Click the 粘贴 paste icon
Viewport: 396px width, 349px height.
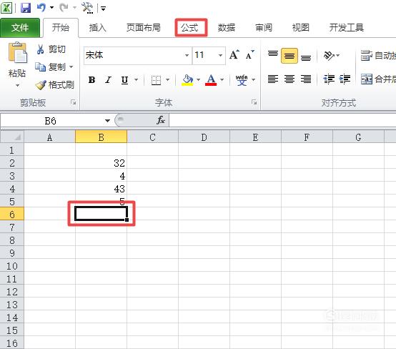[x=17, y=53]
